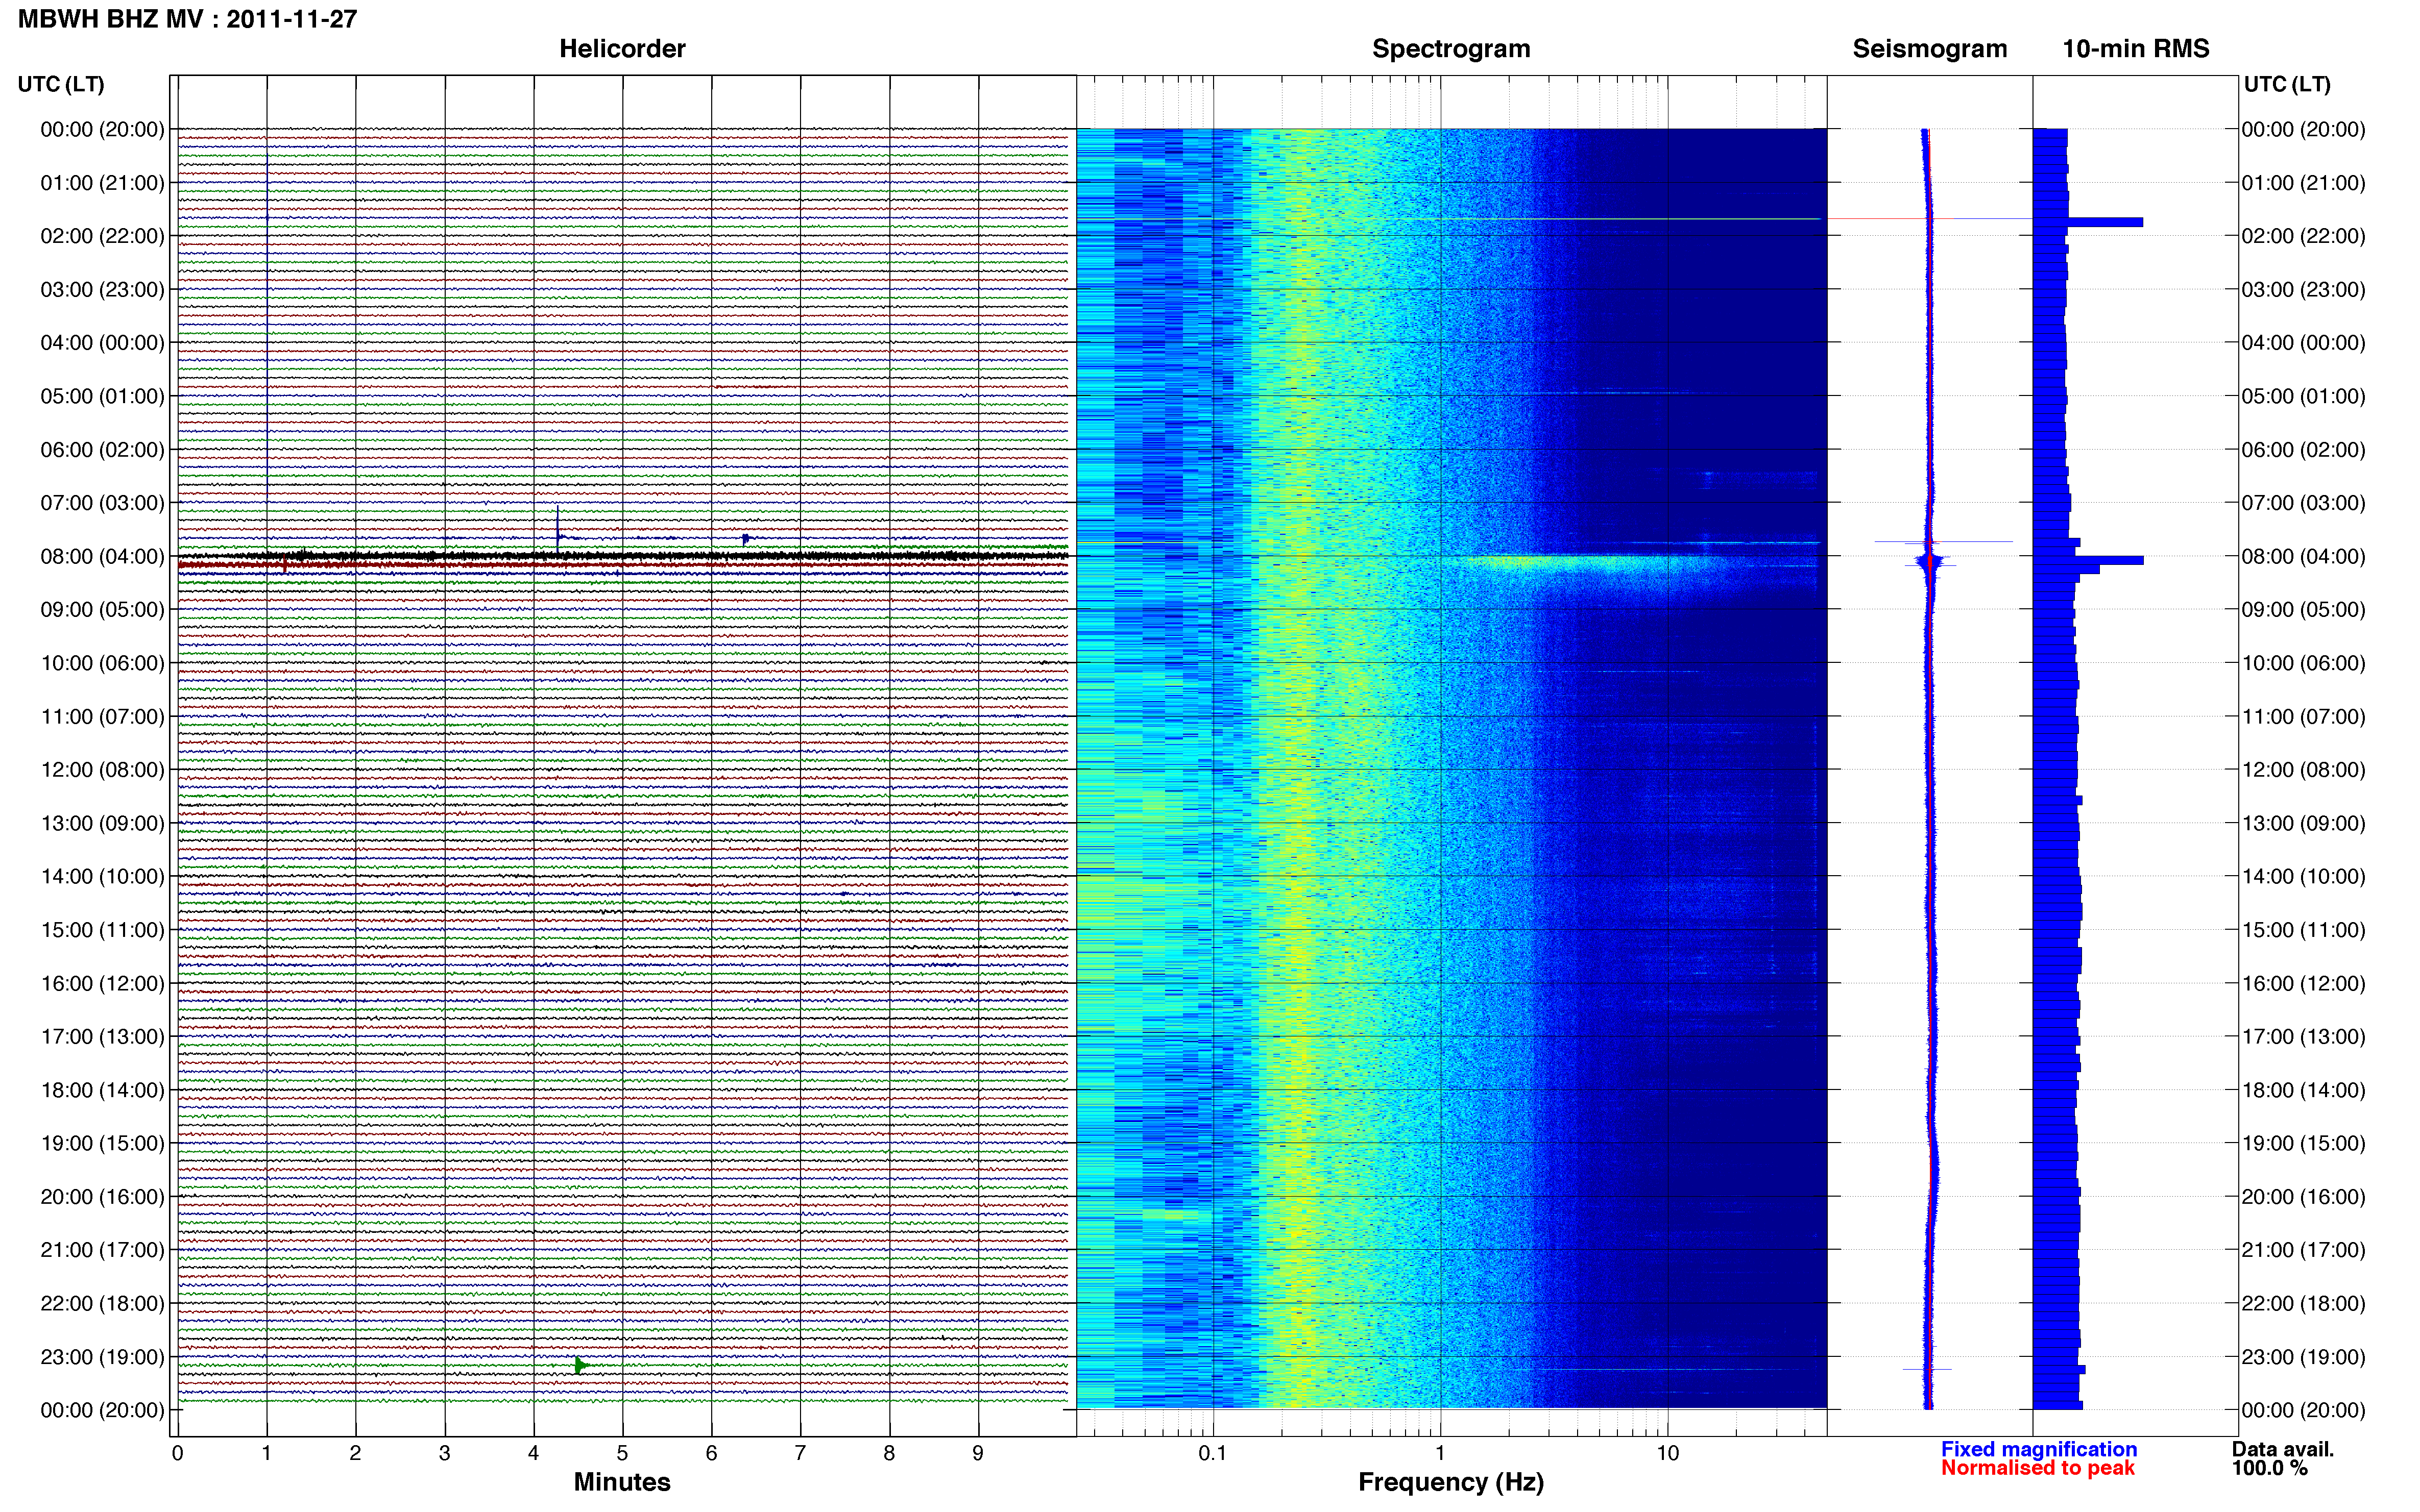Select the Spectrogram panel heading
This screenshot has width=2420, height=1512.
1450,48
